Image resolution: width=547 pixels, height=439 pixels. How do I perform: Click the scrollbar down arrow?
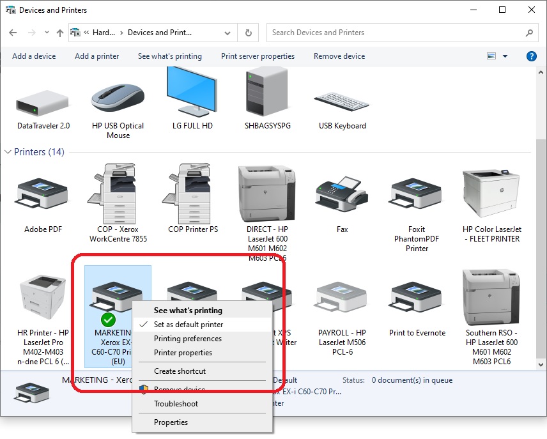tap(541, 365)
